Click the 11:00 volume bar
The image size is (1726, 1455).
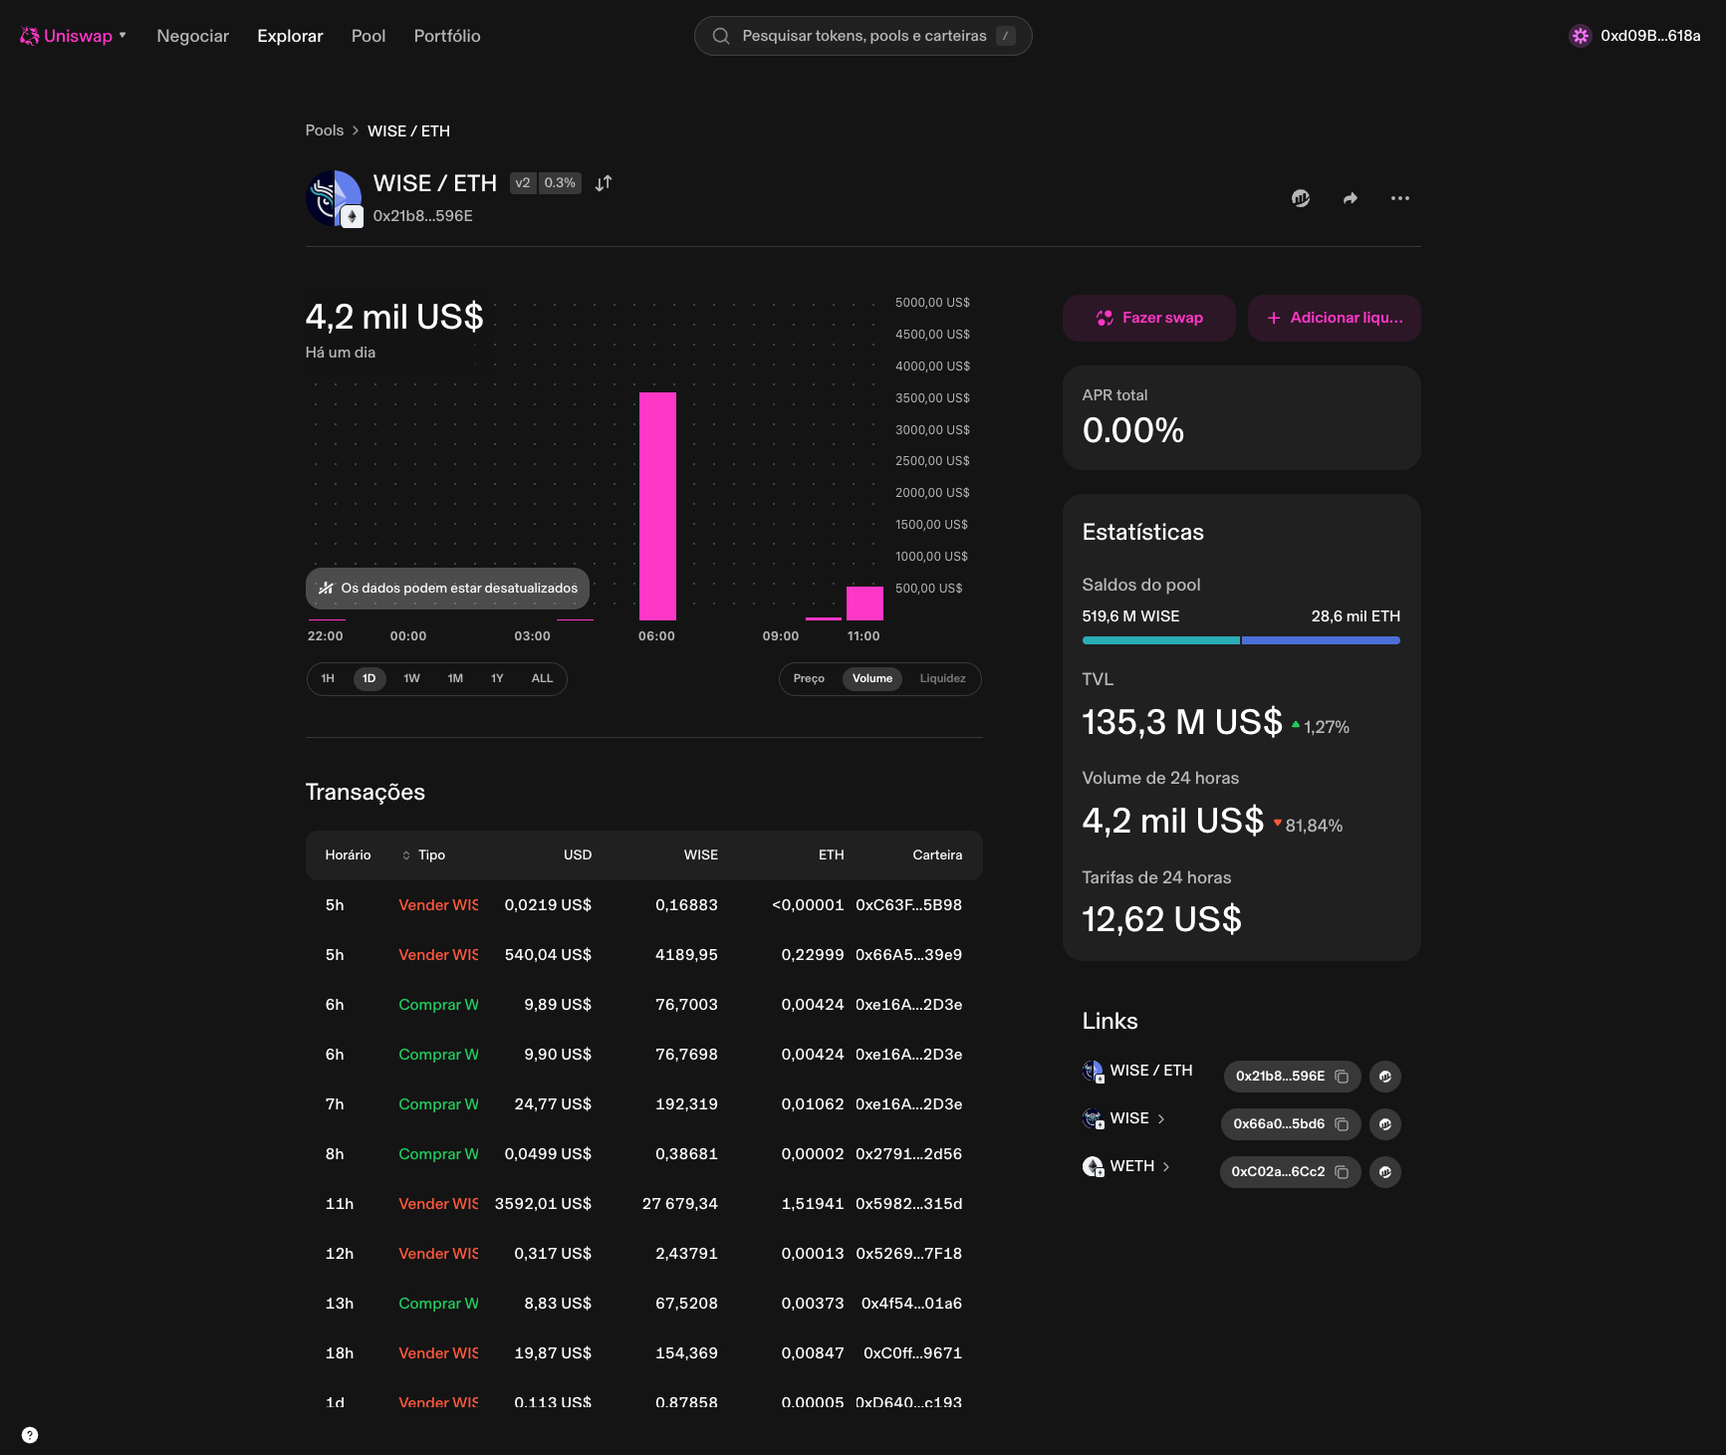pos(864,604)
